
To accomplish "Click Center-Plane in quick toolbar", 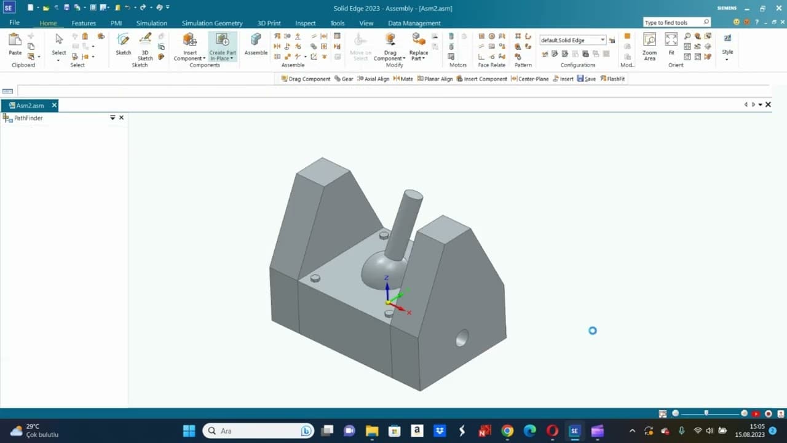I will pyautogui.click(x=530, y=79).
